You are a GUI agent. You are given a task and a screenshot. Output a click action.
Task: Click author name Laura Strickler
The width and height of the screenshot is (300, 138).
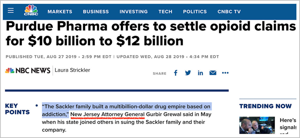coord(72,70)
